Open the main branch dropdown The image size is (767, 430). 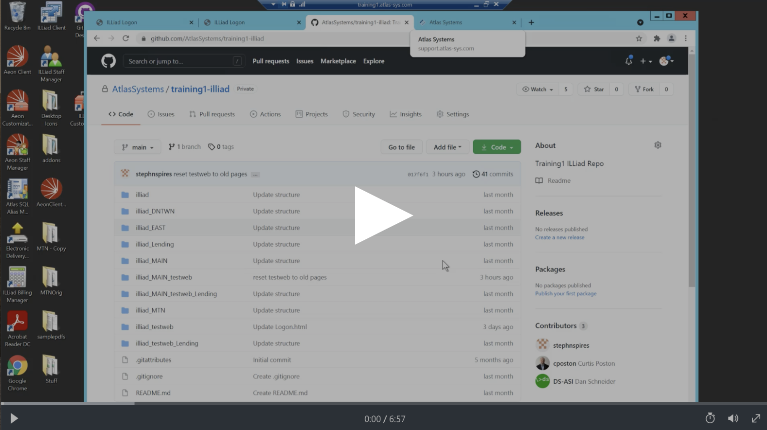138,147
